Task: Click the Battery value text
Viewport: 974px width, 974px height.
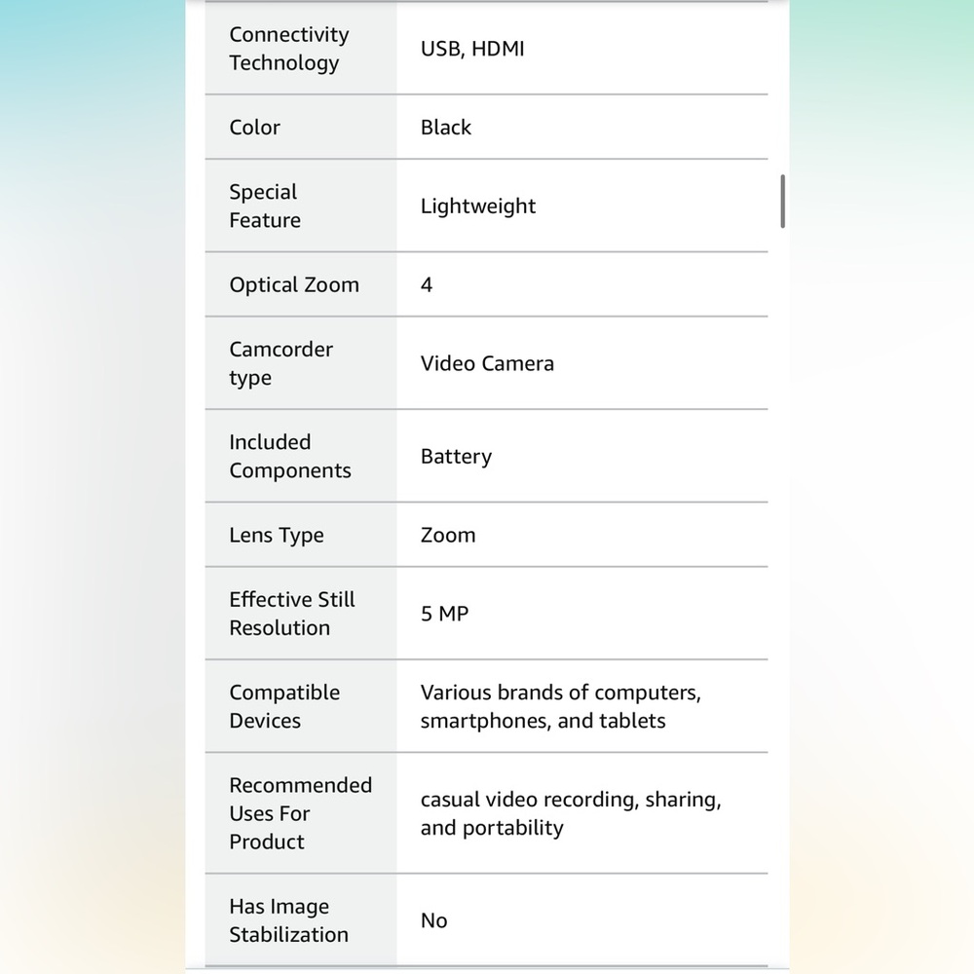Action: tap(456, 457)
